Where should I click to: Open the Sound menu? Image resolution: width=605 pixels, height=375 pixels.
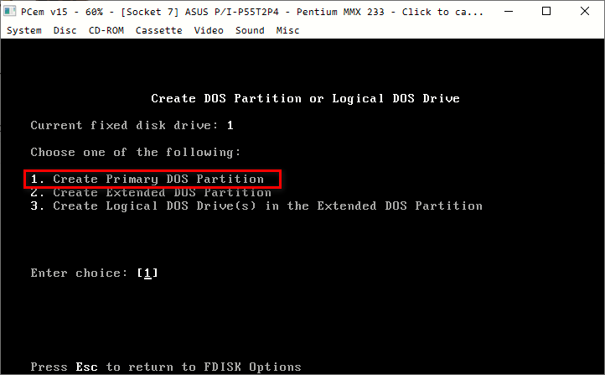(x=250, y=30)
